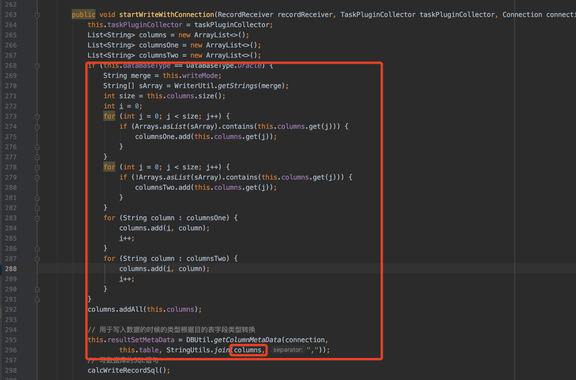Click 'columns.add(i, column)' on line 288
Viewport: 576px width, 380px height.
click(x=162, y=269)
